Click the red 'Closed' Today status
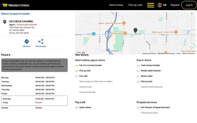 [x=39, y=102]
